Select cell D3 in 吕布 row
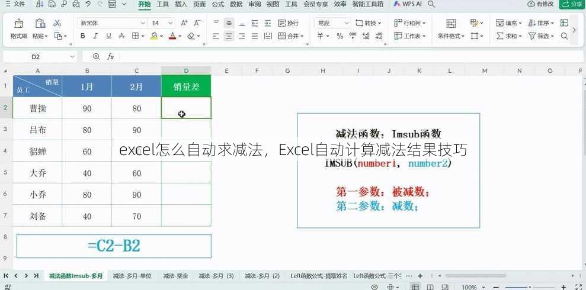This screenshot has height=290, width=586. [186, 130]
